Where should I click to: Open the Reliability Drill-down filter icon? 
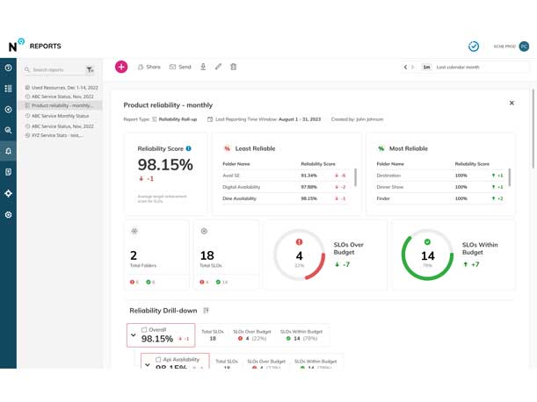click(207, 311)
